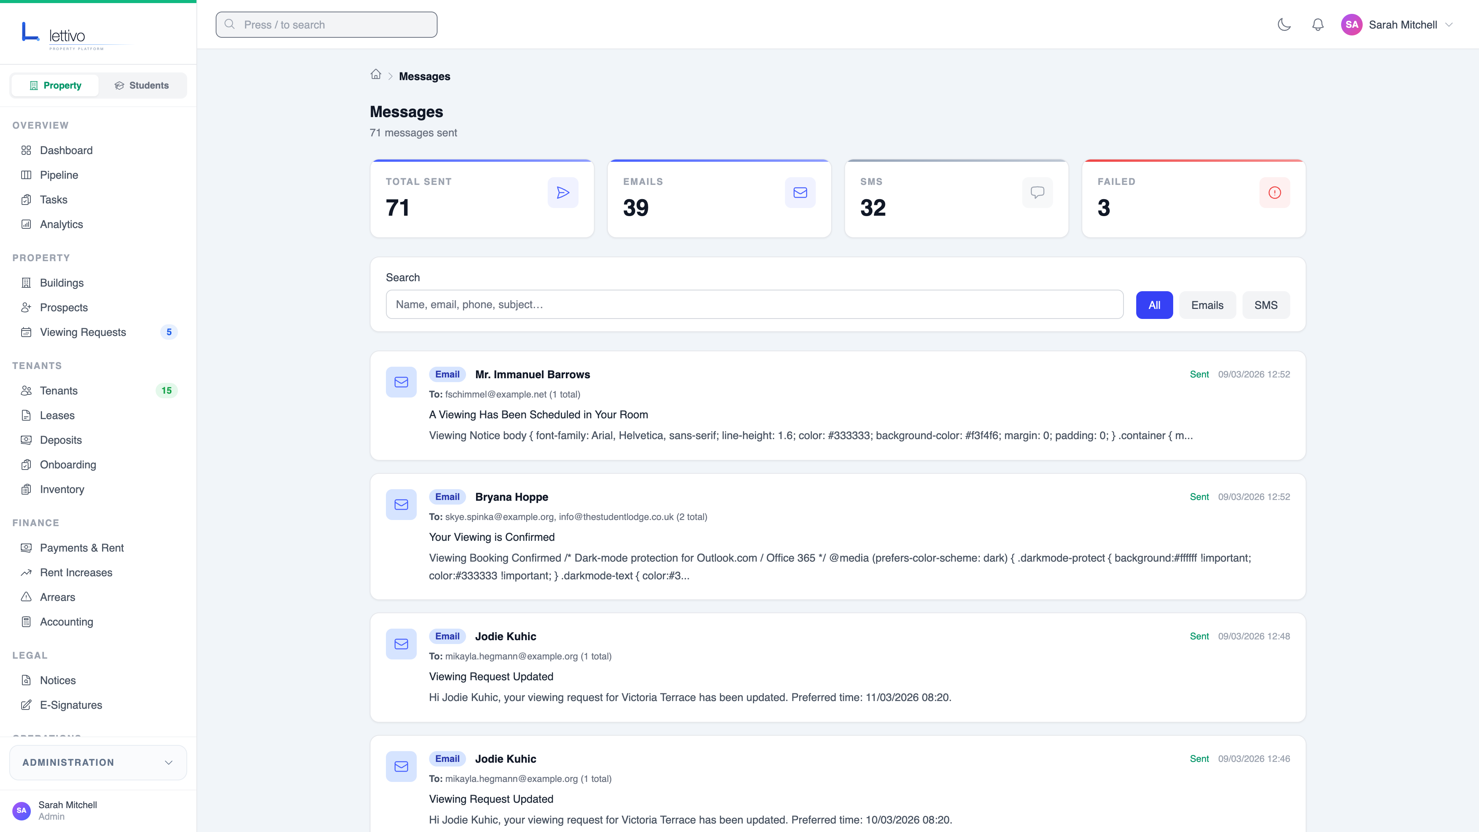Image resolution: width=1479 pixels, height=832 pixels.
Task: Open notifications via the bell icon
Action: (x=1318, y=25)
